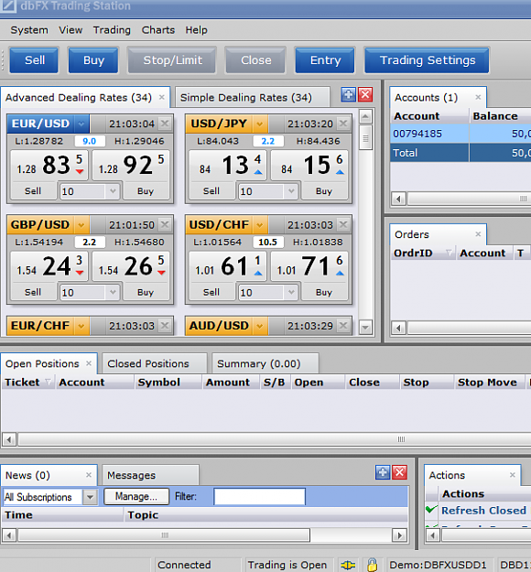The height and width of the screenshot is (572, 531).
Task: Close the USD/CHF rate tile
Action: pos(343,225)
